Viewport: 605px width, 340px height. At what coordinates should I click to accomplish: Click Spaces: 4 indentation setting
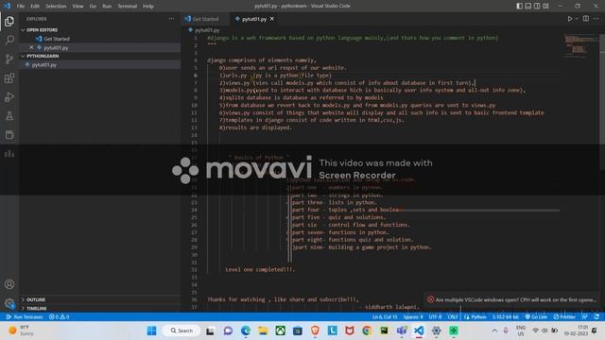coord(413,317)
